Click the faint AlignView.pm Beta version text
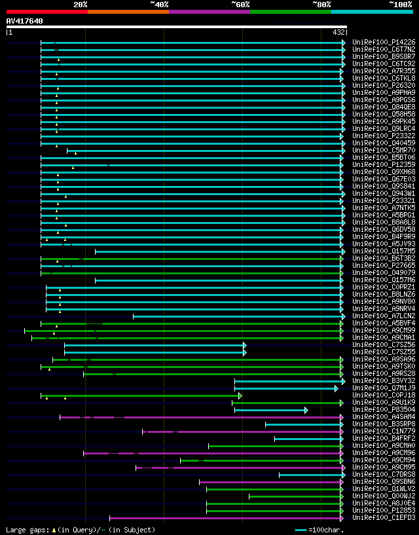The image size is (419, 535). click(308, 23)
